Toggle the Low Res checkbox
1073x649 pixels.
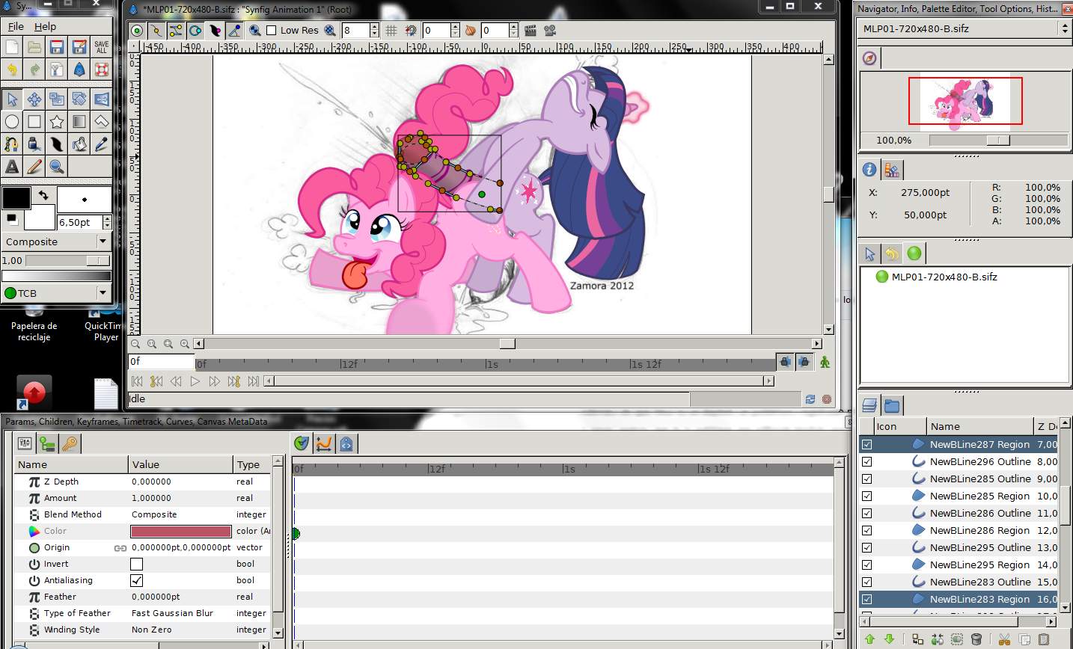272,31
